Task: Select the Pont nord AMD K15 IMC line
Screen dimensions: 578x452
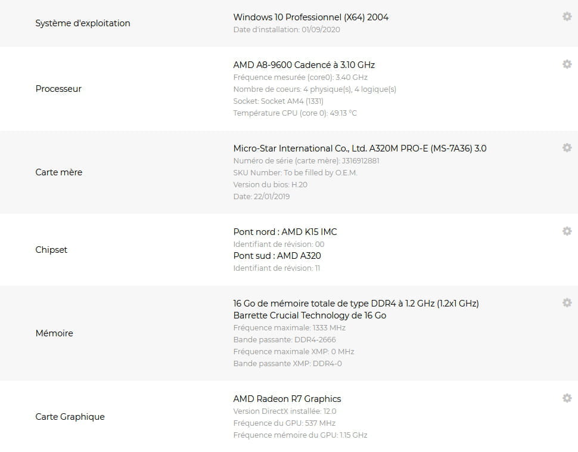Action: point(285,232)
